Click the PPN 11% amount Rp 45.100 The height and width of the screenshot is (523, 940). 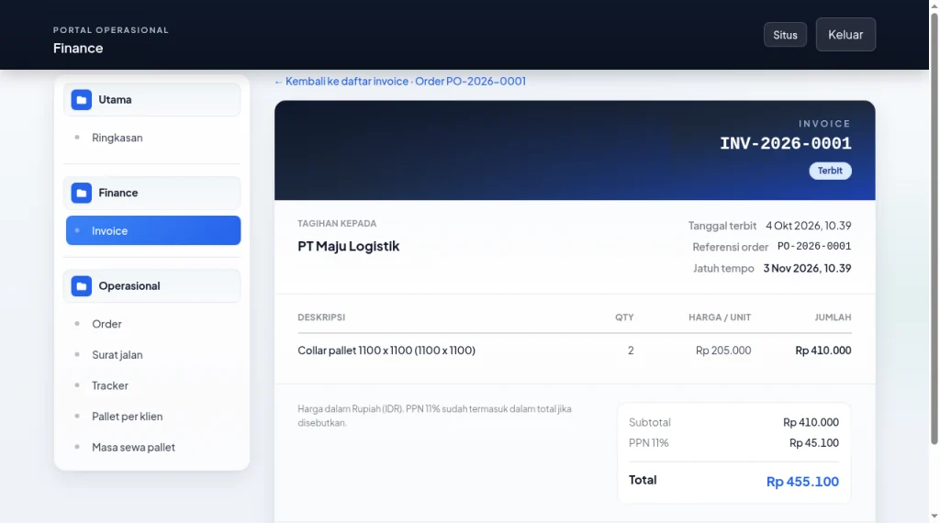click(x=813, y=443)
